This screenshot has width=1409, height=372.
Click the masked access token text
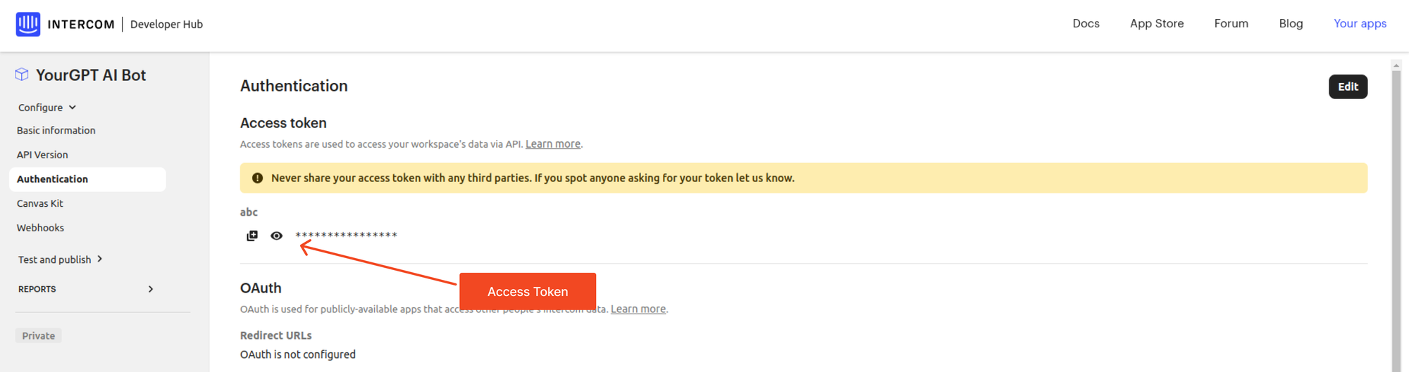coord(346,236)
